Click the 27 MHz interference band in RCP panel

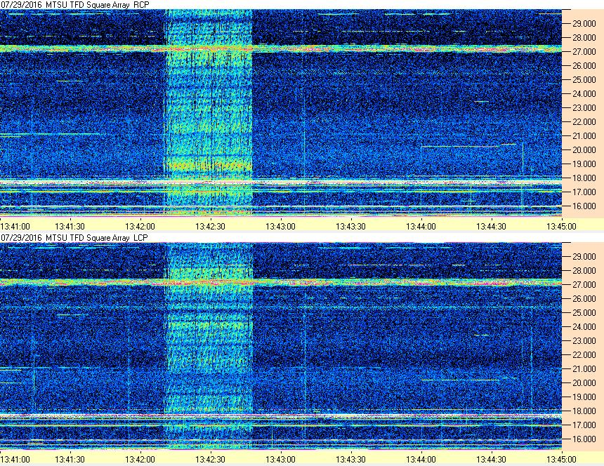[351, 49]
